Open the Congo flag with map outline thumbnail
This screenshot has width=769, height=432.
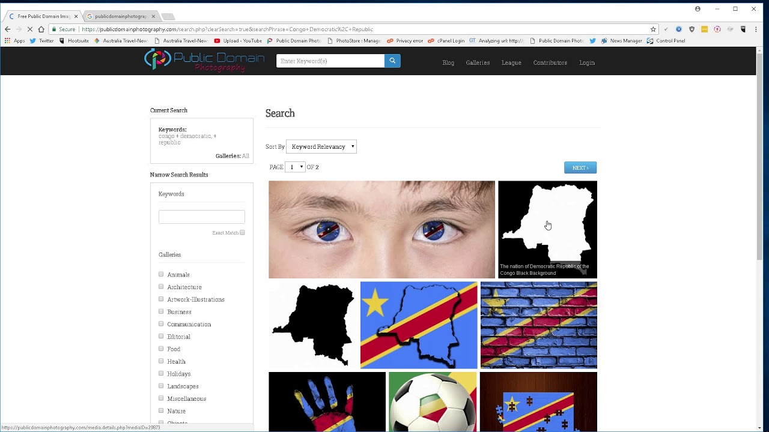pyautogui.click(x=419, y=325)
